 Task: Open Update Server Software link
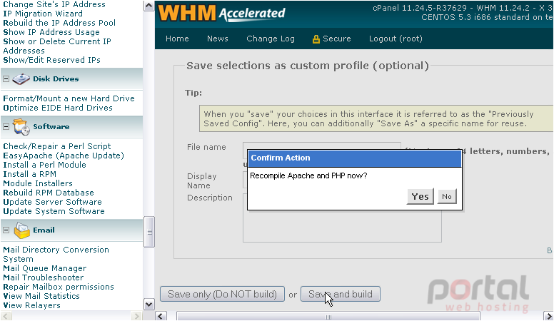coord(52,202)
